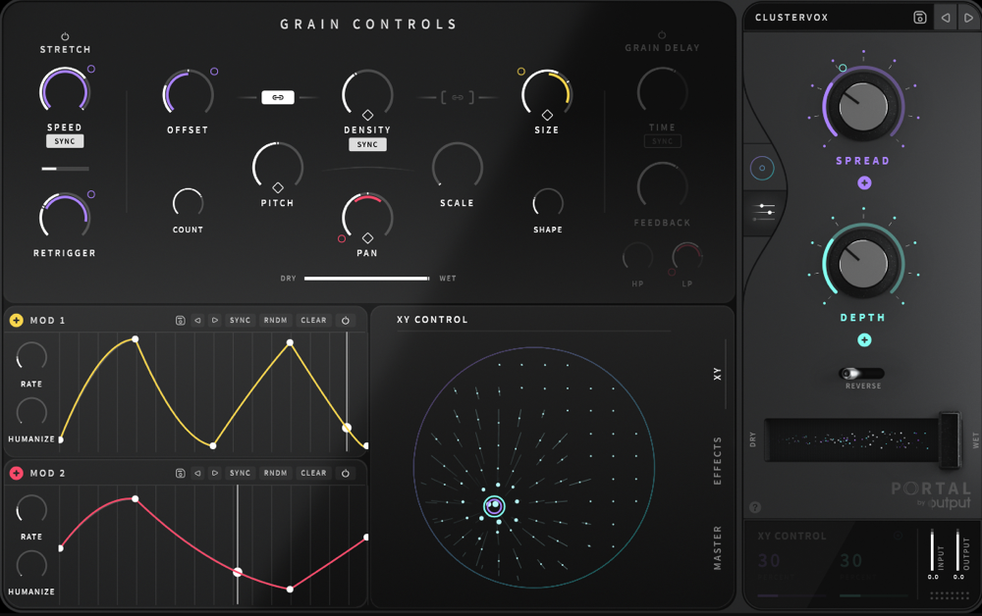Save the MOD 2 shape preset
This screenshot has width=982, height=616.
(x=181, y=473)
